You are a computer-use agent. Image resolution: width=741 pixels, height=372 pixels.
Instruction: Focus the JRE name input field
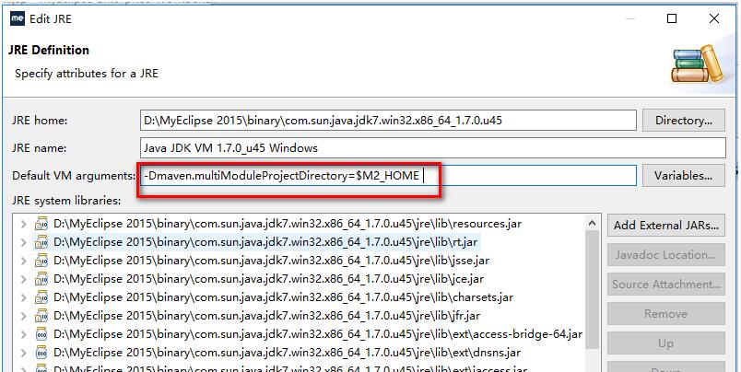[433, 148]
